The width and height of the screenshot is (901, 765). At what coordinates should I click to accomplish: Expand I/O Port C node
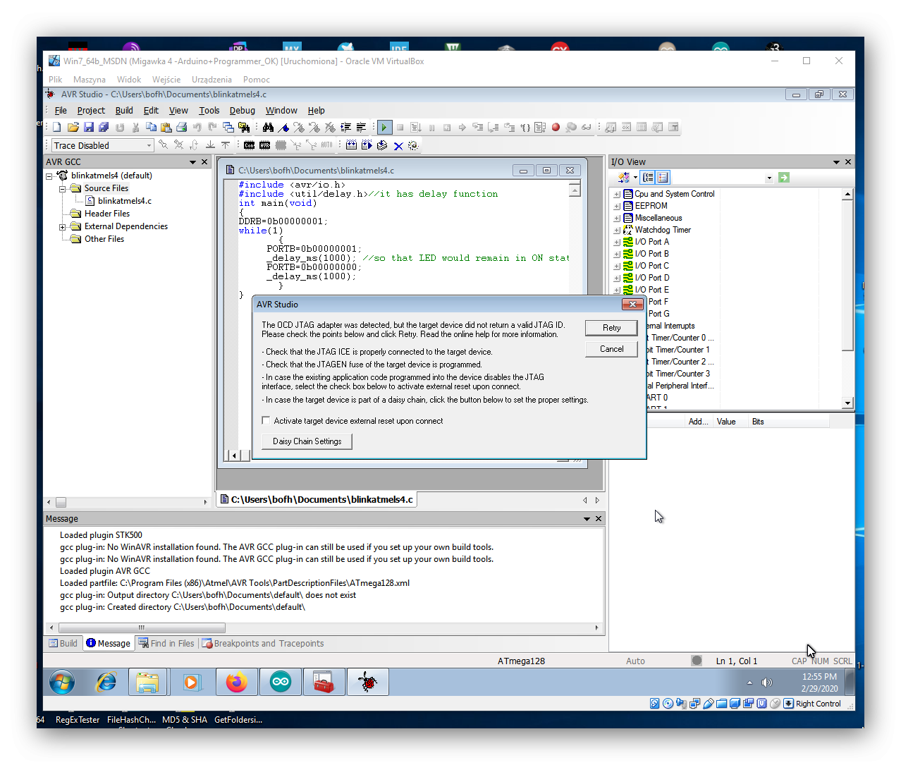click(617, 267)
